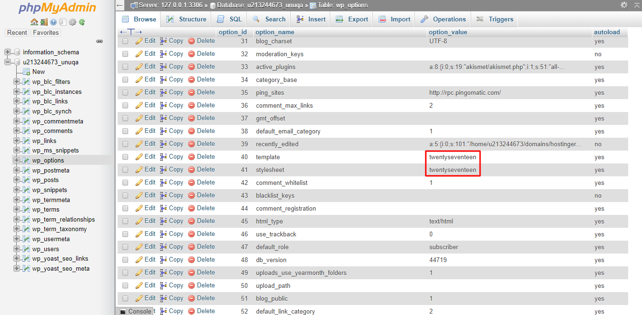Click pencil Edit icon for blog_charset row

pos(139,41)
